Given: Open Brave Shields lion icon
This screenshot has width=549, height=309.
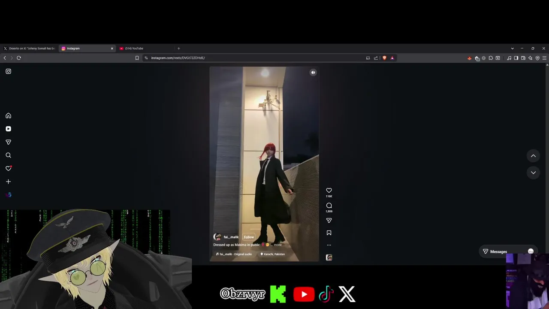Looking at the screenshot, I should coord(384,58).
